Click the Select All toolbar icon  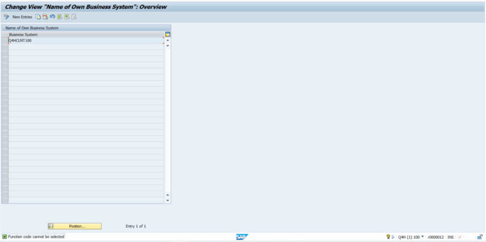[x=59, y=17]
